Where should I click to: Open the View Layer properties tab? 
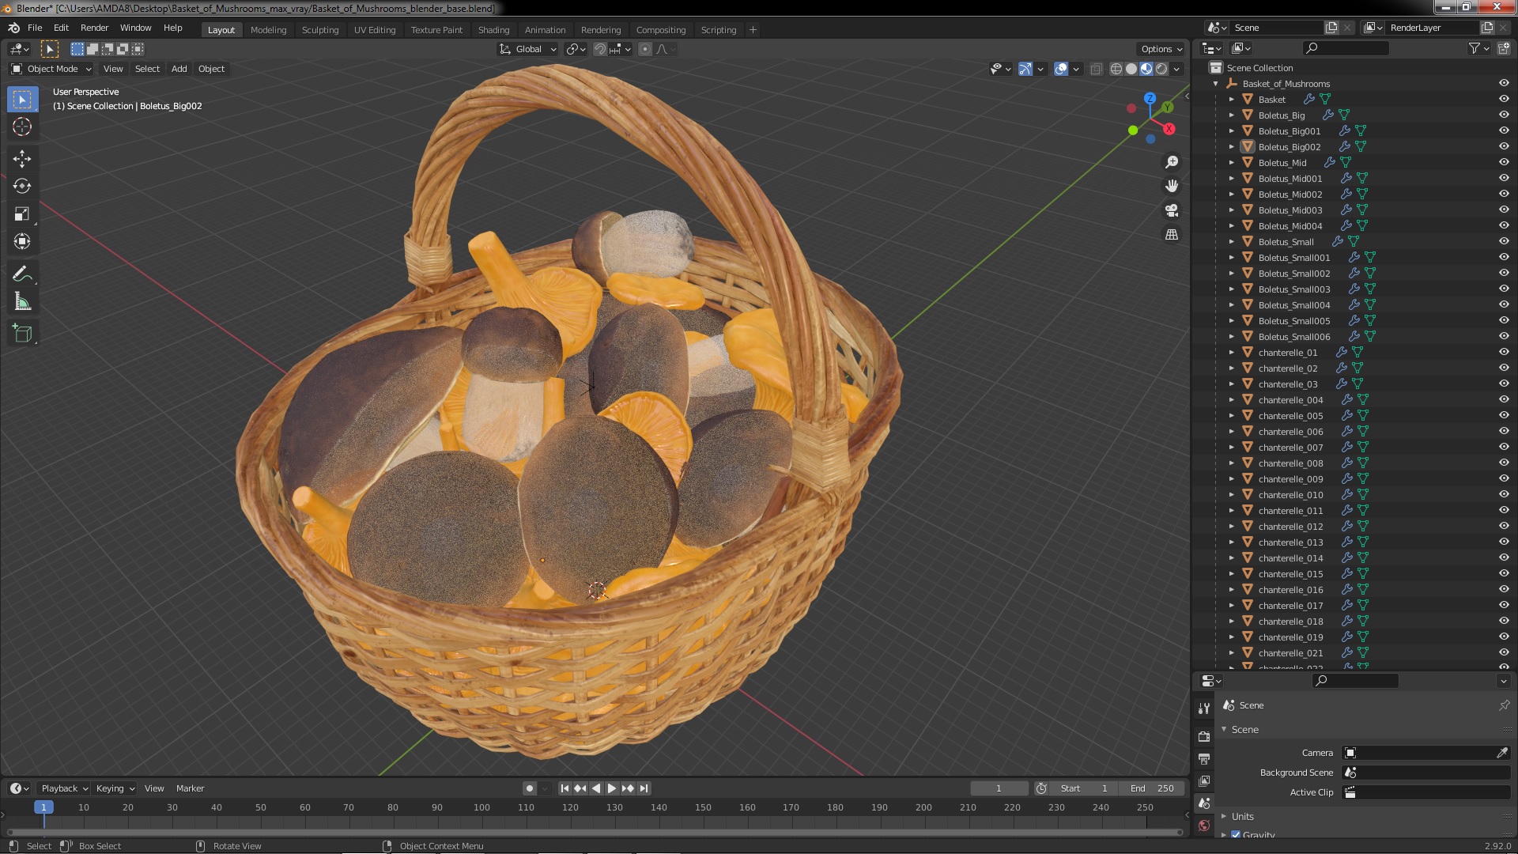click(1204, 780)
